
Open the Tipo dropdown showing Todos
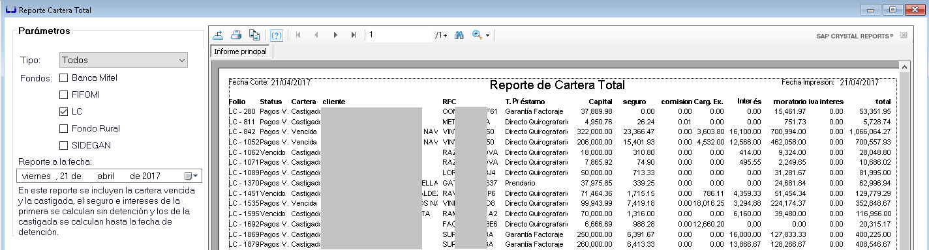coord(123,60)
